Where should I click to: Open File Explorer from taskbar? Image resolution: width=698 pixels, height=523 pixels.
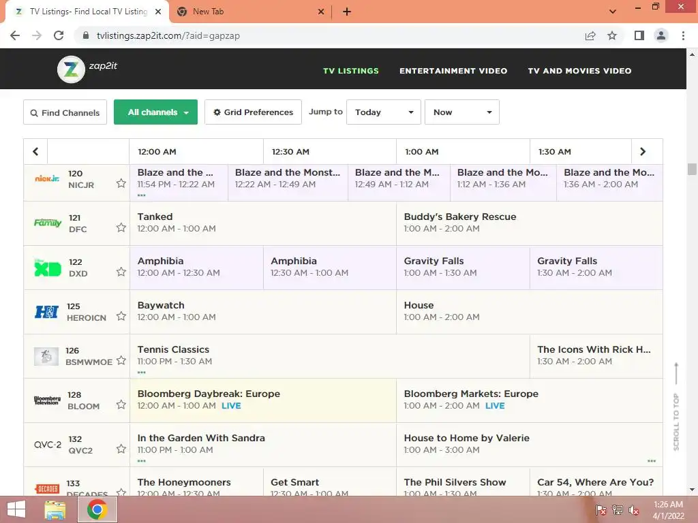click(55, 509)
